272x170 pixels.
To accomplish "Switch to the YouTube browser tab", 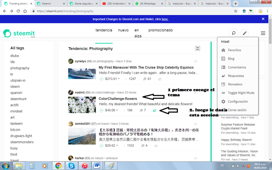I will 116,4.
